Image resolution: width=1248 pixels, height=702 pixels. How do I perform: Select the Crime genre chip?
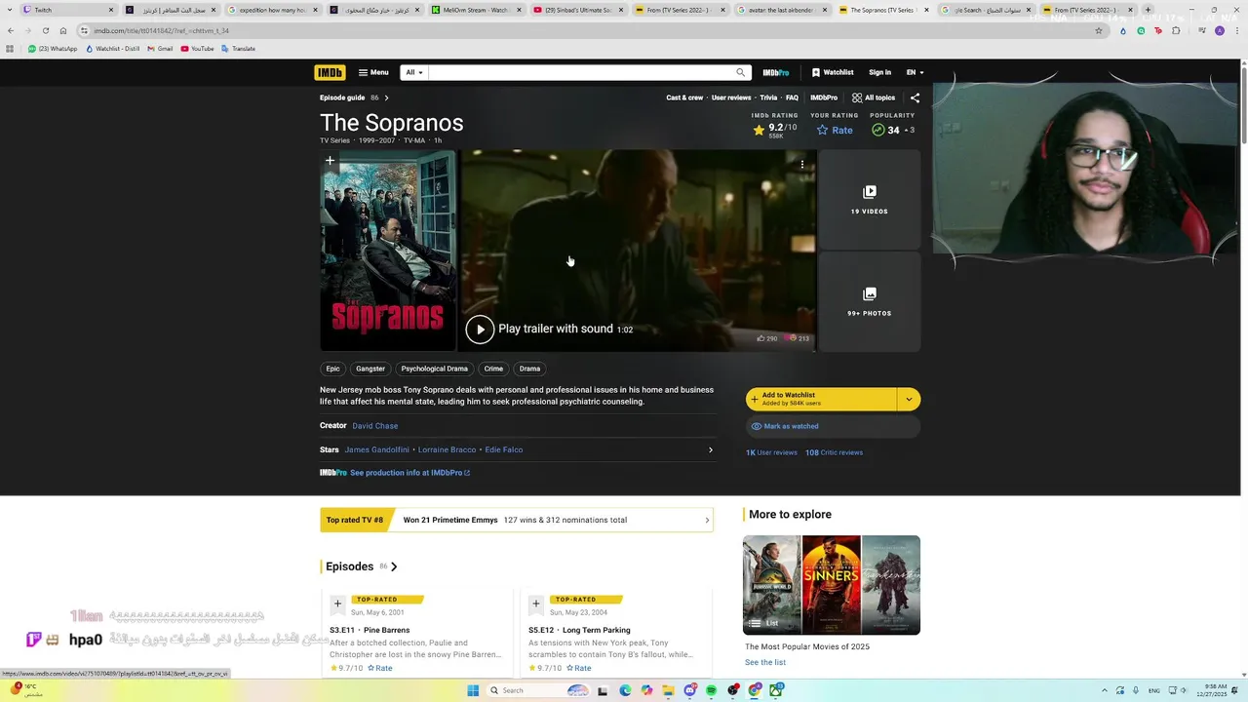click(493, 369)
